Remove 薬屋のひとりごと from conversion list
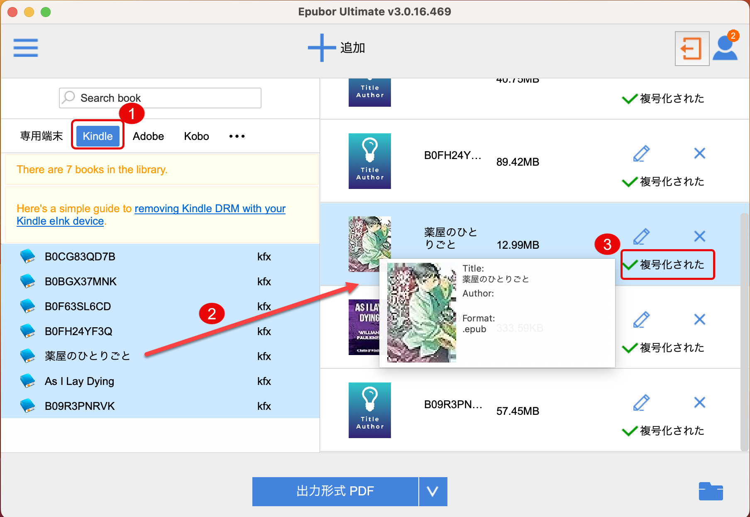Screen dimensions: 750x517 click(700, 237)
